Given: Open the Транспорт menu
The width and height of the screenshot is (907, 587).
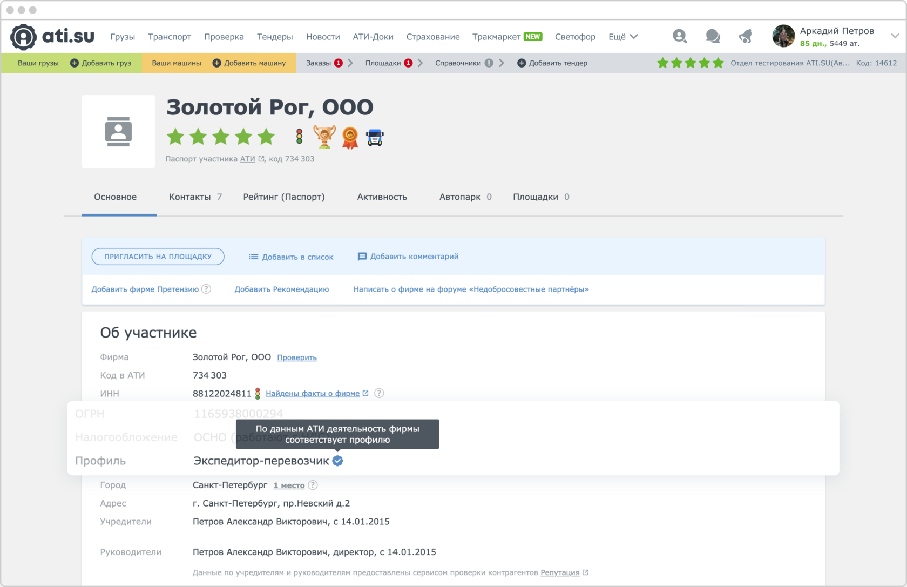Looking at the screenshot, I should point(170,37).
